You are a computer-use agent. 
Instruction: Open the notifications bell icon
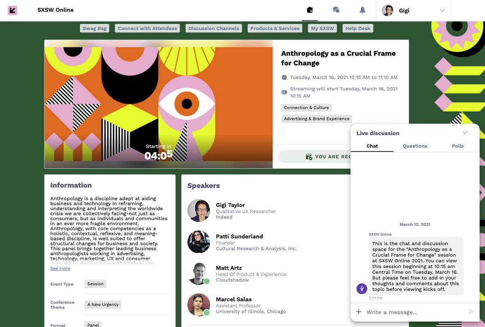point(363,10)
